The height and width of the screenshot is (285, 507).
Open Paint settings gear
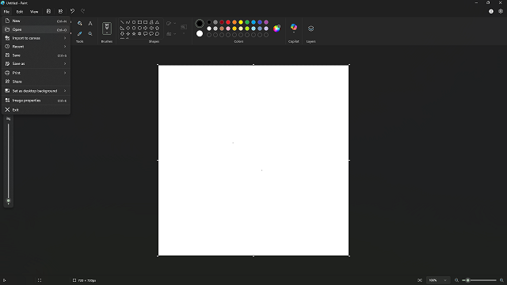click(x=501, y=11)
